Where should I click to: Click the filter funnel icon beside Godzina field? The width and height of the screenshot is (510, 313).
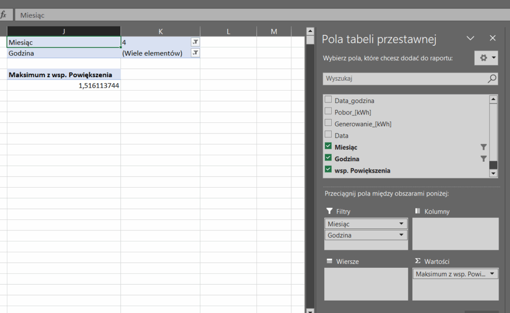[x=483, y=159]
